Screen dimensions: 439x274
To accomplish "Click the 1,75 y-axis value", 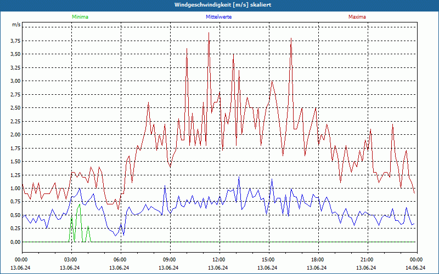I will pos(15,148).
